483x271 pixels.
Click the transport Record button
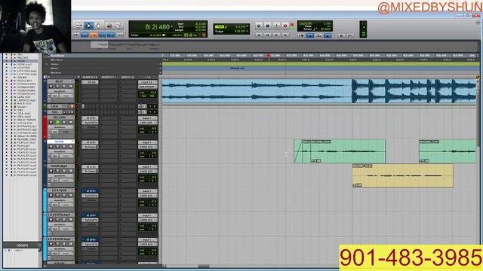click(285, 26)
